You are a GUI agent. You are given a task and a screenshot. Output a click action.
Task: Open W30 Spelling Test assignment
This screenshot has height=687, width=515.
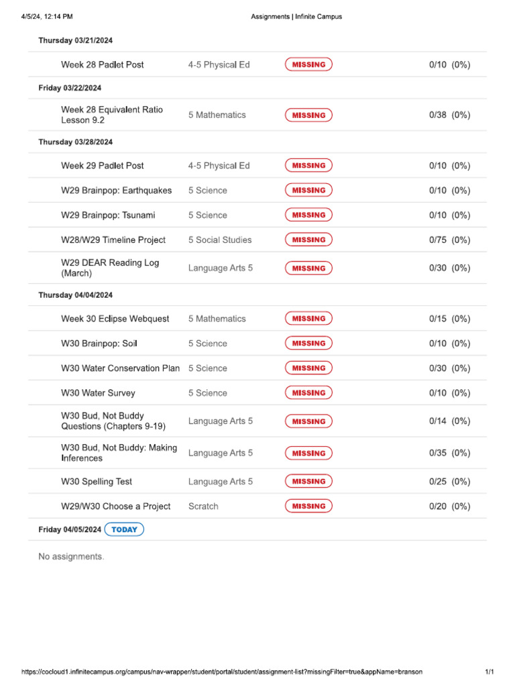[97, 482]
